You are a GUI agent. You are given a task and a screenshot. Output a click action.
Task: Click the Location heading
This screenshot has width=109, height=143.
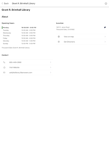point(60,23)
